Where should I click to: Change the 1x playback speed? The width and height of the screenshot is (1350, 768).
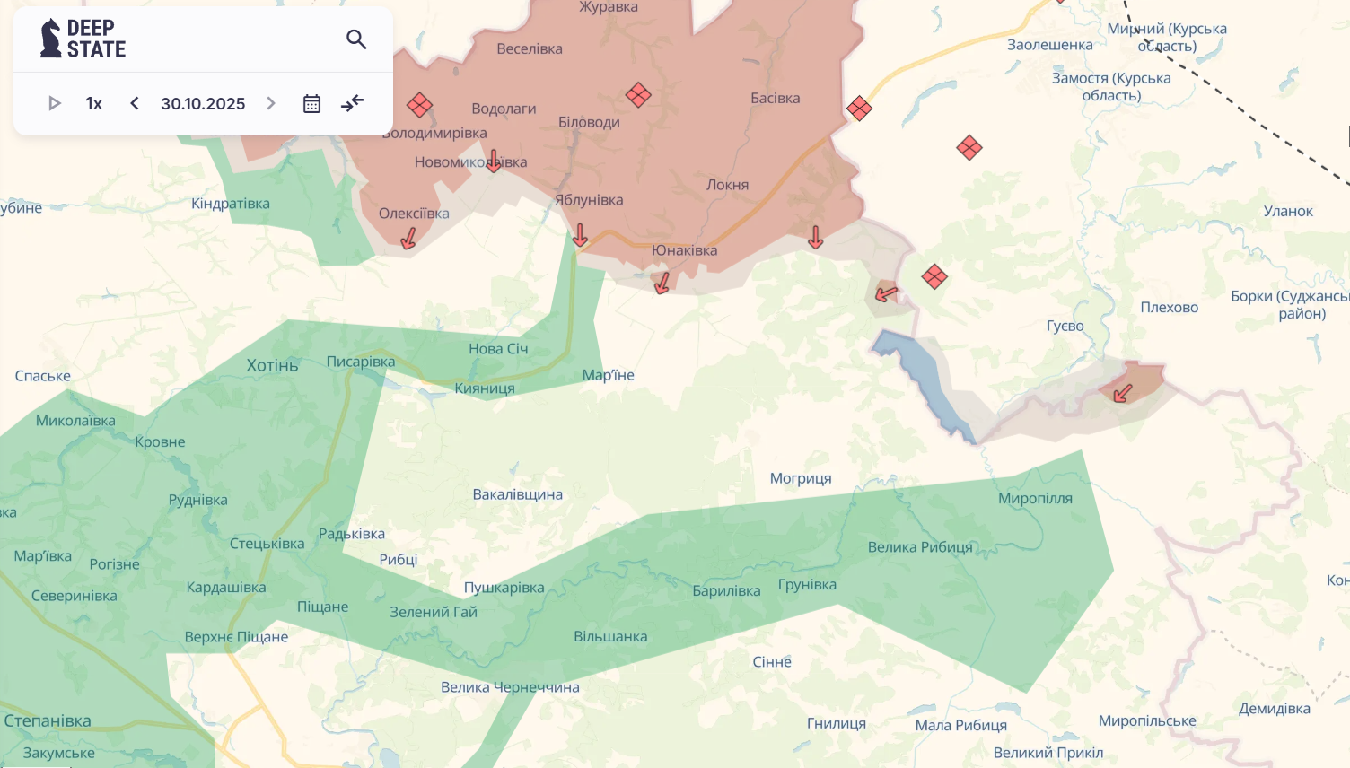(94, 103)
